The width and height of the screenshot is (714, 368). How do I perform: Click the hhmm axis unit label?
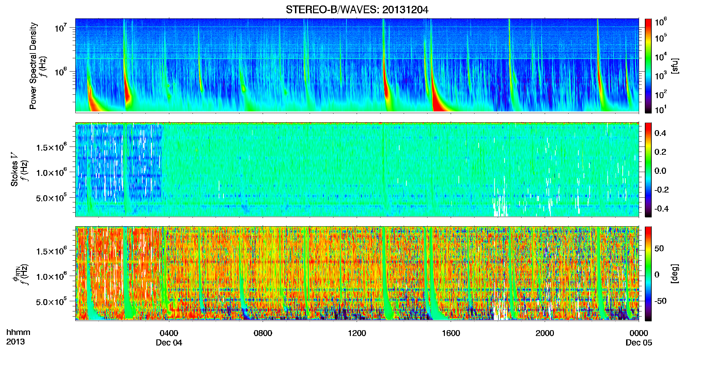coord(18,332)
